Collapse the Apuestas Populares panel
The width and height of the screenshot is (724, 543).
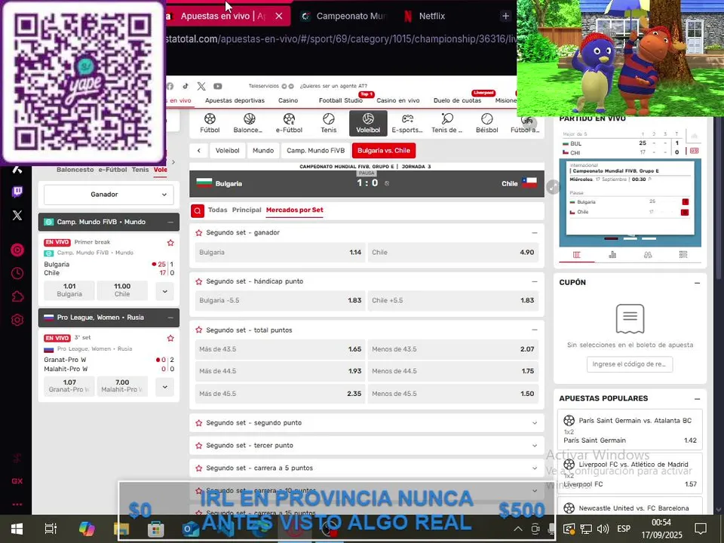click(697, 398)
